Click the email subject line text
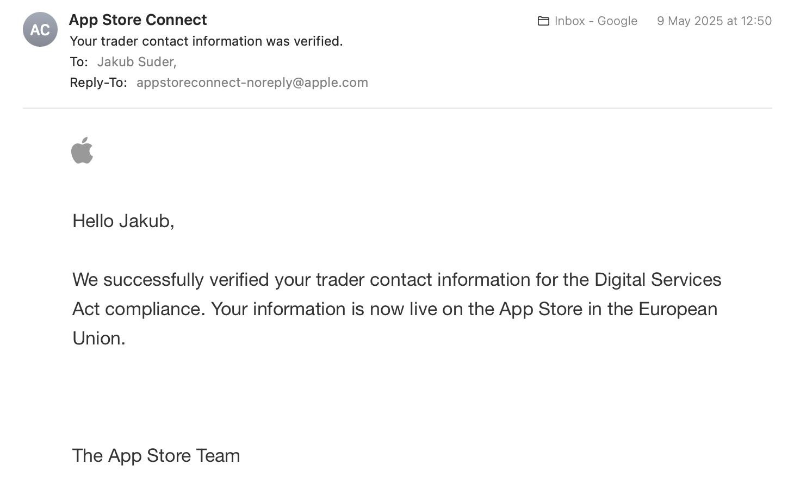The height and width of the screenshot is (502, 794). point(206,41)
